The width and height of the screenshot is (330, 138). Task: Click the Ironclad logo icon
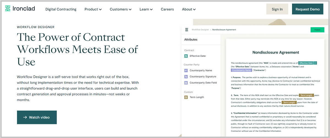[x=8, y=9]
